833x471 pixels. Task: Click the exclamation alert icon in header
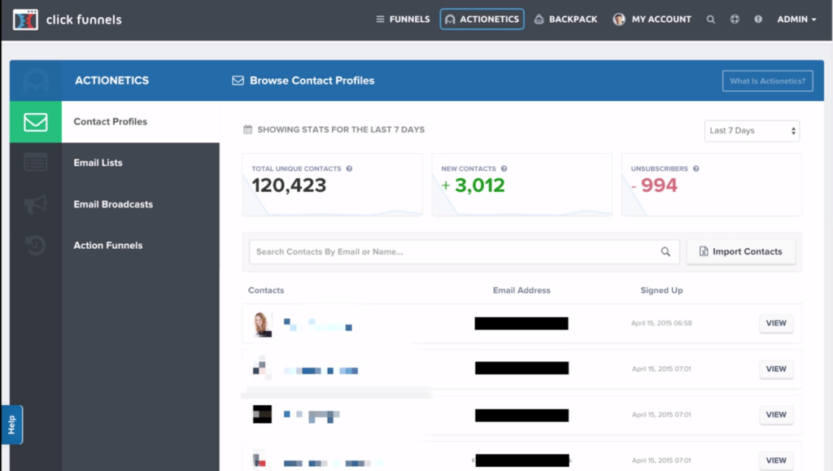(758, 20)
